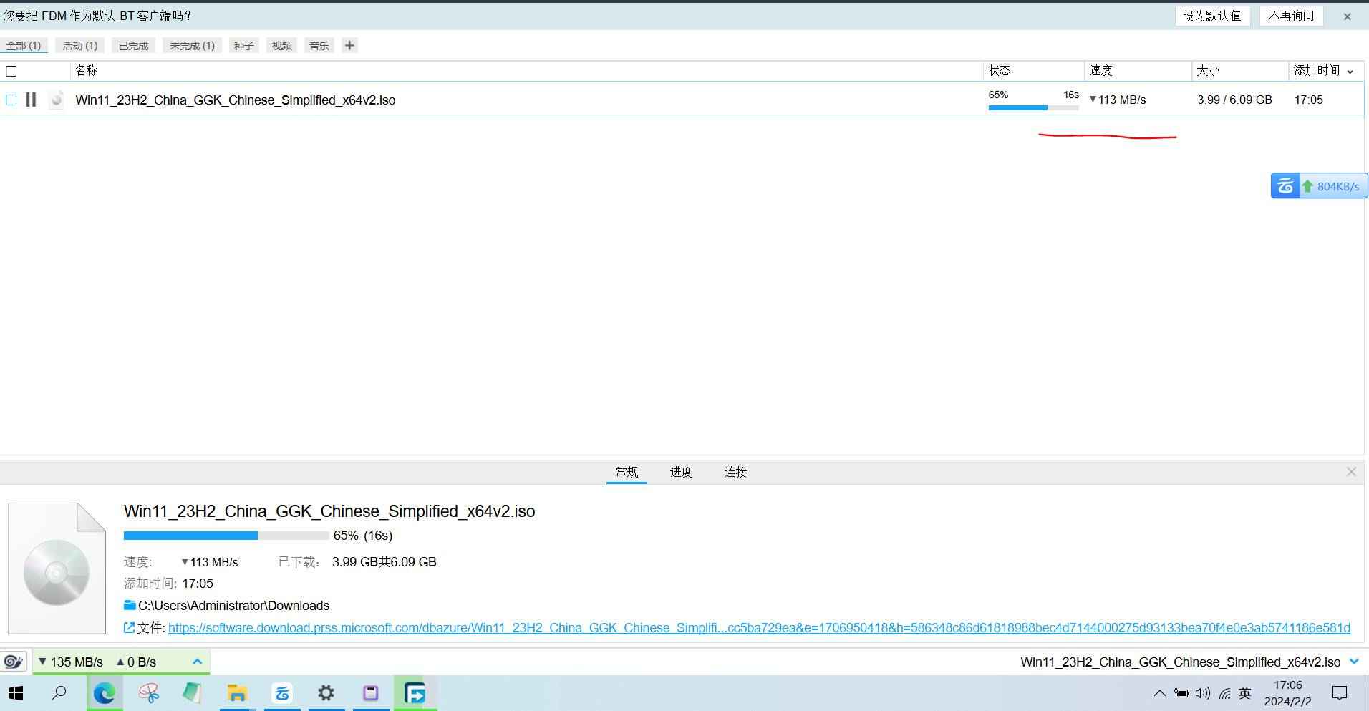Screen dimensions: 1369x711
Task: Open Free Download Manager from the taskbar
Action: pos(415,693)
